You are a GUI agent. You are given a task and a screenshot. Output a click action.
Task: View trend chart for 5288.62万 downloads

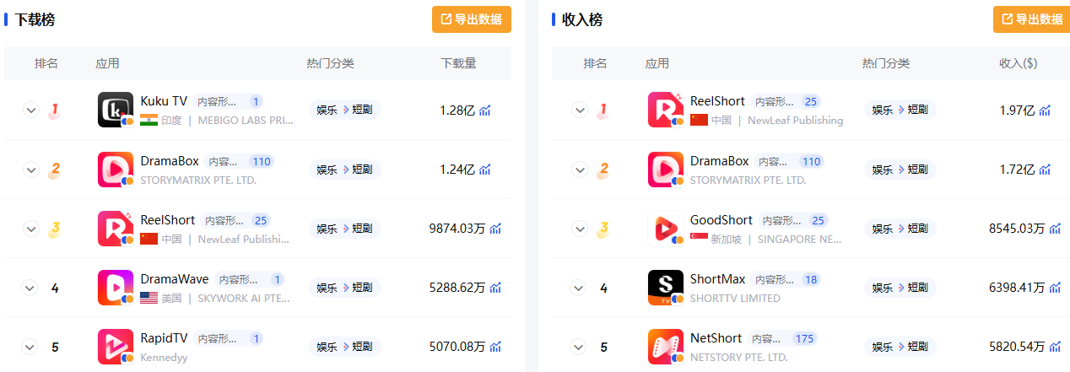495,288
